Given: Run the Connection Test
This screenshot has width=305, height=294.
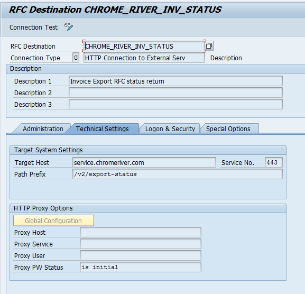Looking at the screenshot, I should coord(33,27).
